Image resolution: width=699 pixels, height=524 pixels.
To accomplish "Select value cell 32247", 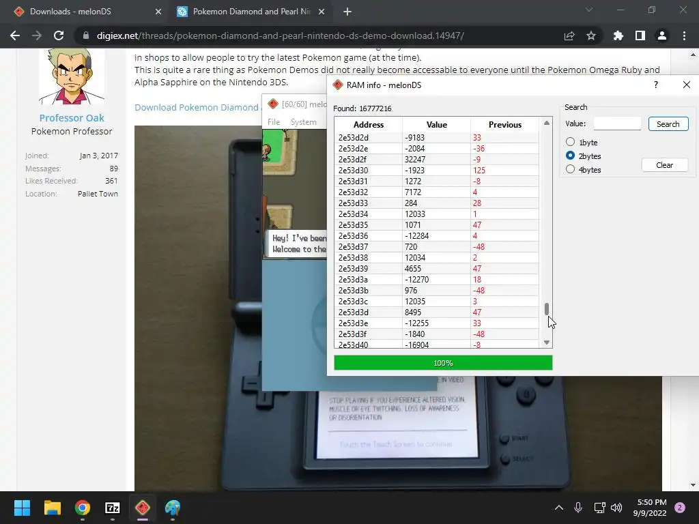I will pos(436,160).
